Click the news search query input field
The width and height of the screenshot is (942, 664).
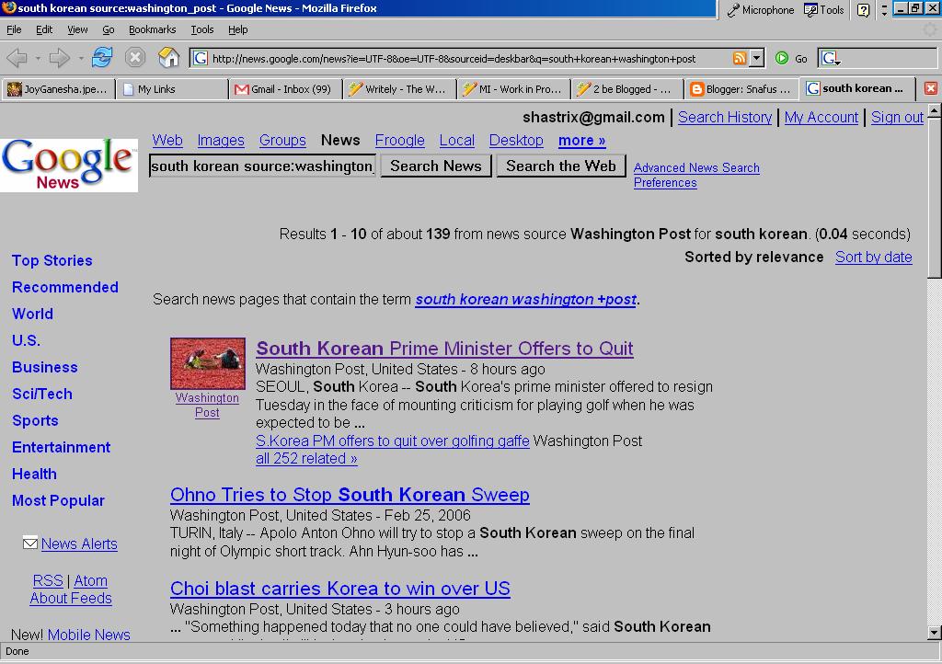click(x=262, y=166)
